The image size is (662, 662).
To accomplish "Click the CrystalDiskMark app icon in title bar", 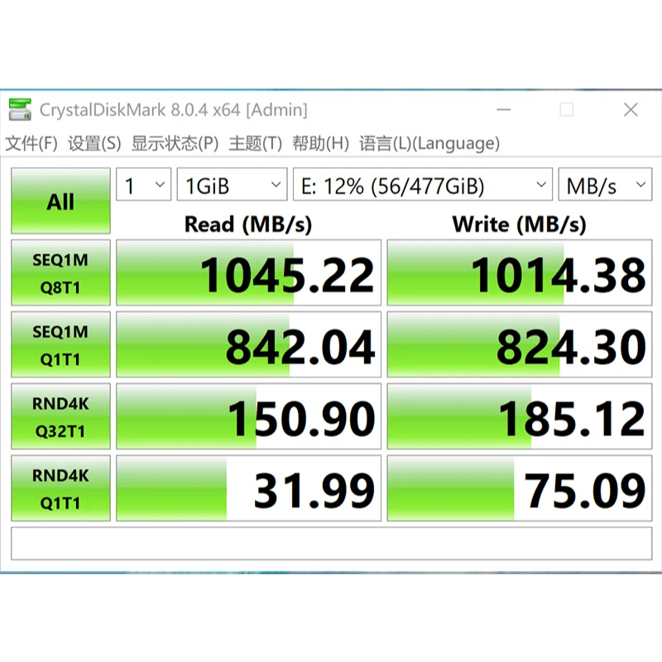I will (20, 110).
